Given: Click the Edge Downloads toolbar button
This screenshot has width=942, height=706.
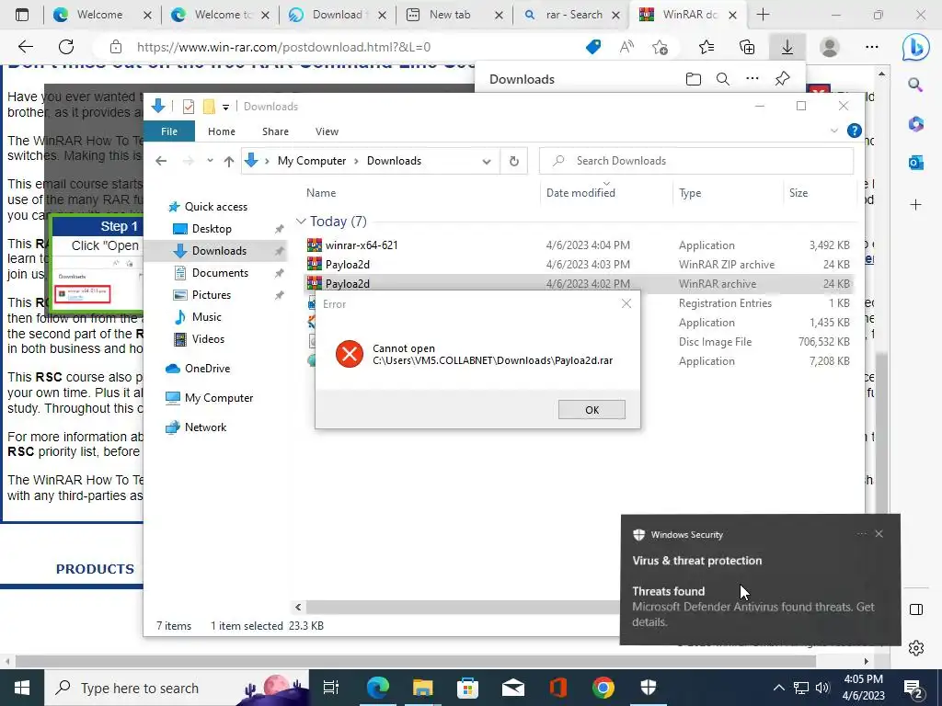Looking at the screenshot, I should (787, 47).
